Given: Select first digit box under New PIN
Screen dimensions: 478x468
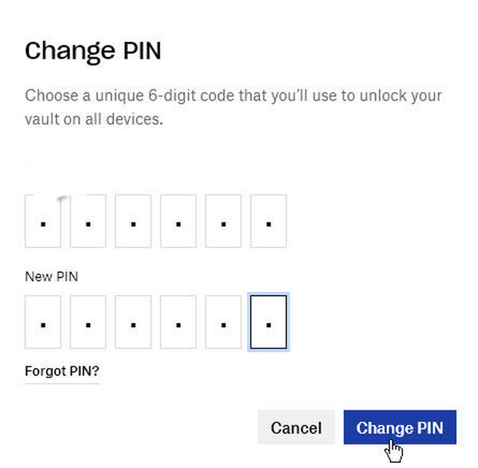Looking at the screenshot, I should (x=43, y=322).
